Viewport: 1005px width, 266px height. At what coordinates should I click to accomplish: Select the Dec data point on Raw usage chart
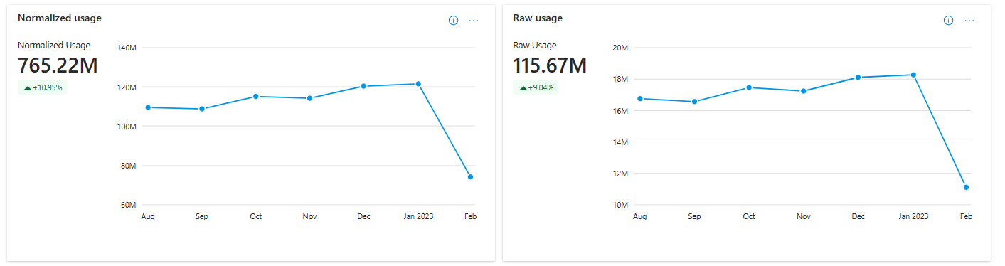(858, 77)
